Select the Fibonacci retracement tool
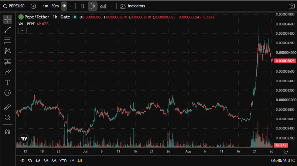 (x=8, y=40)
